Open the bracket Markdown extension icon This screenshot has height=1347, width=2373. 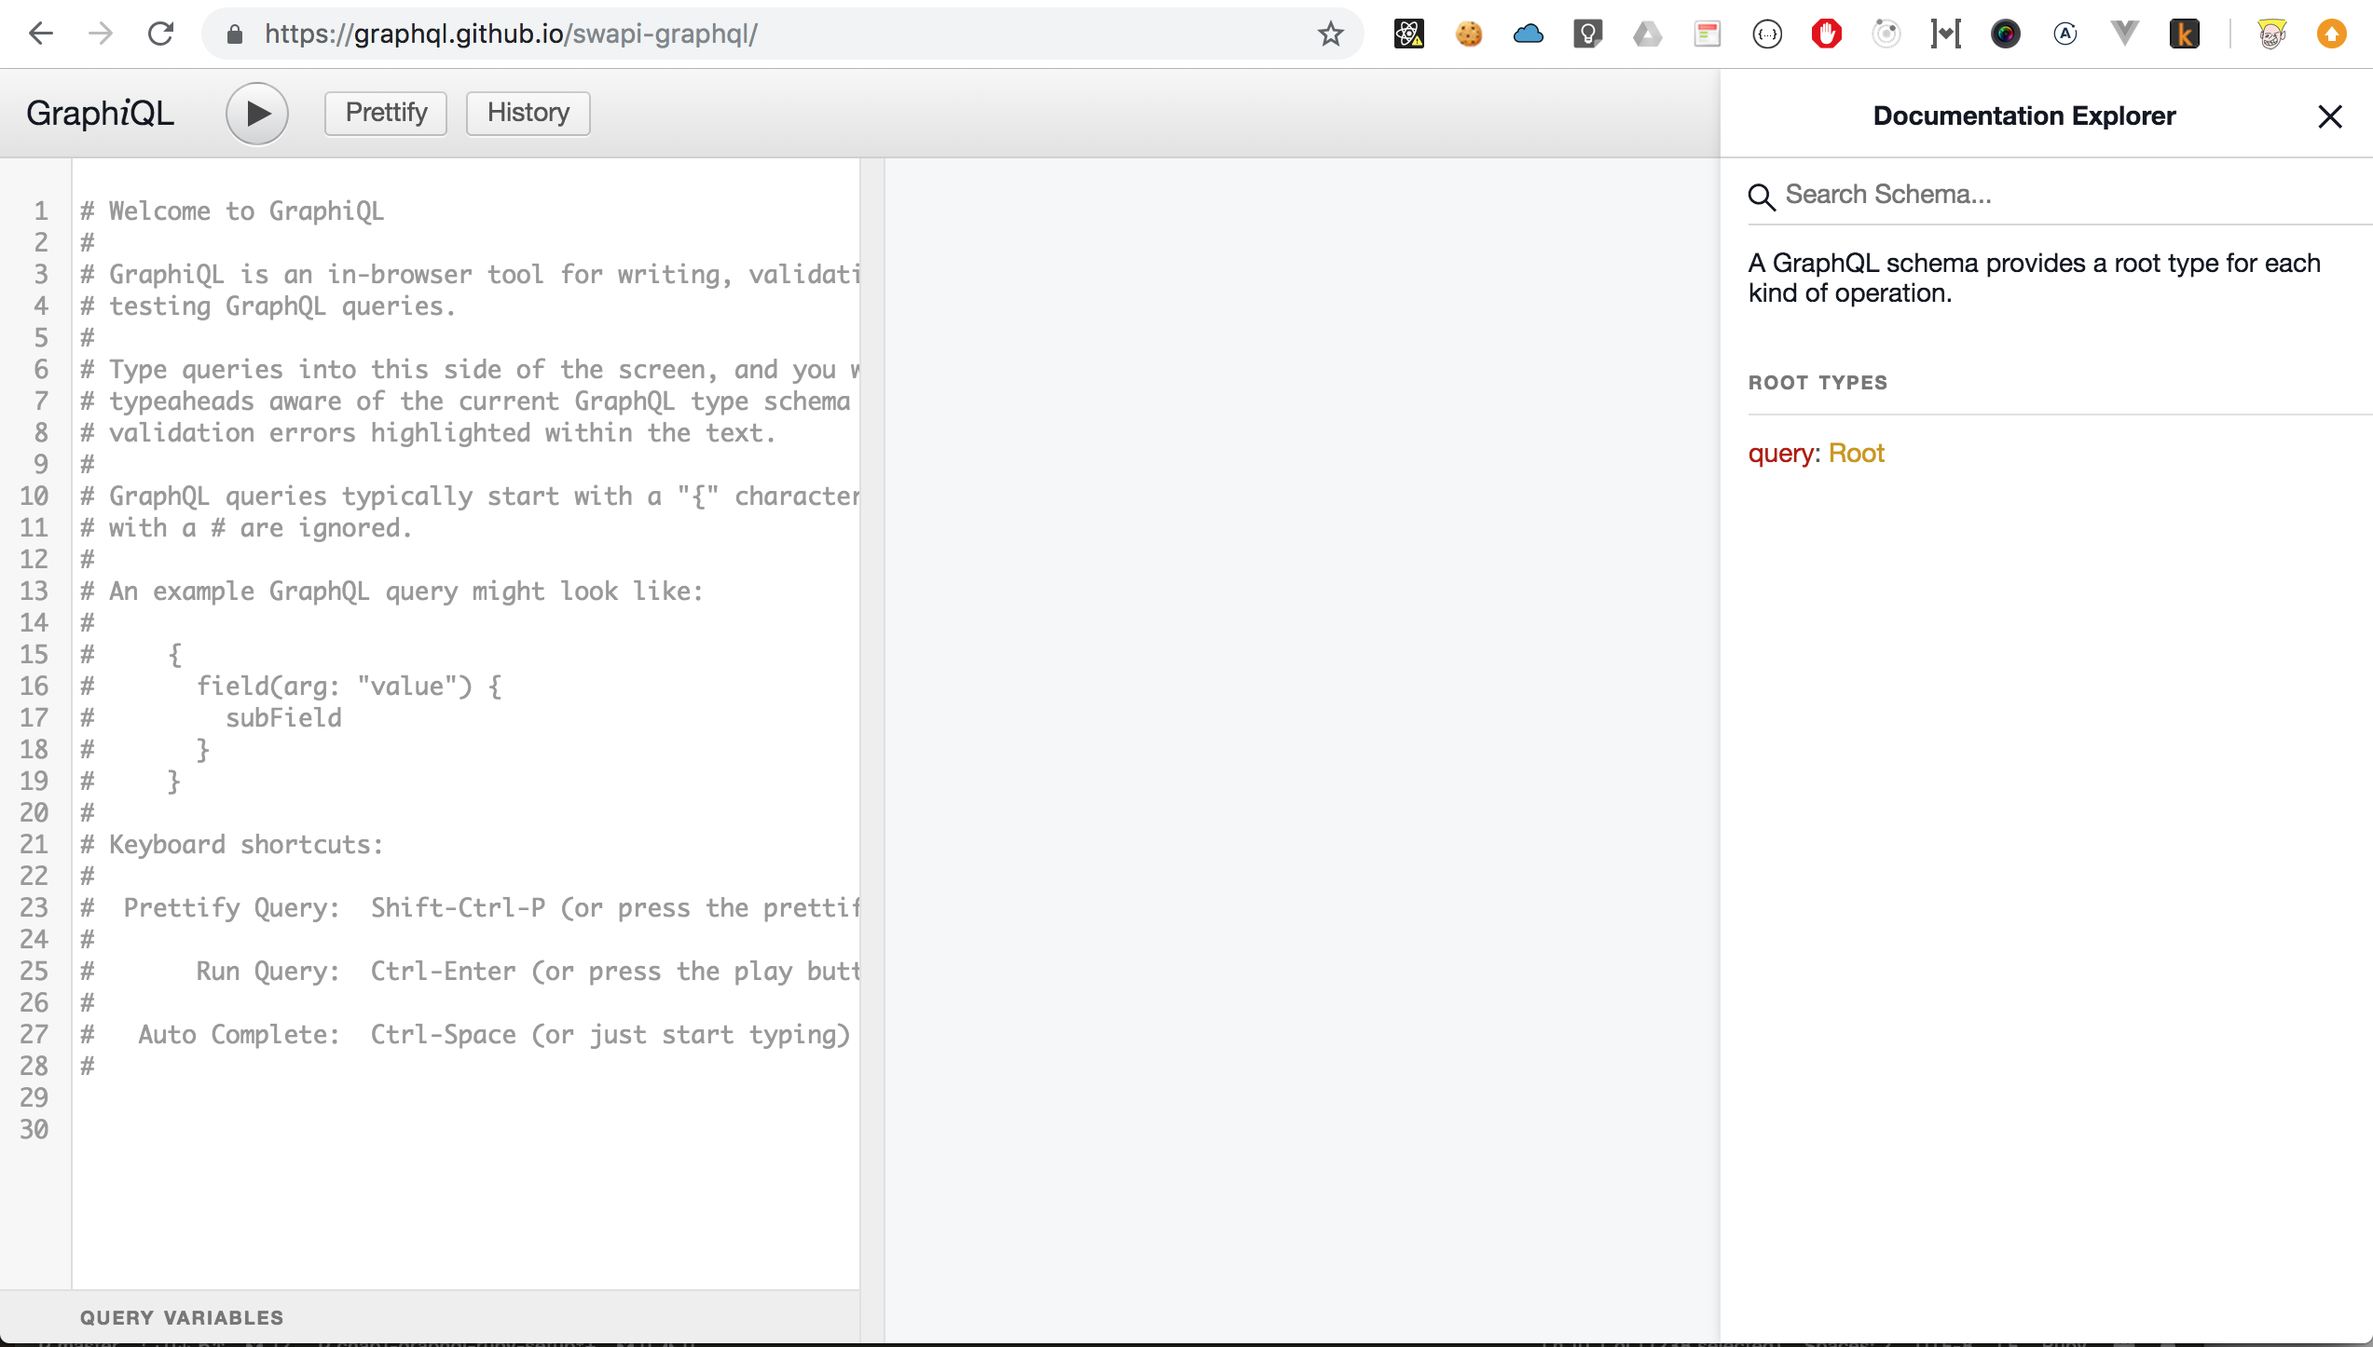1946,34
